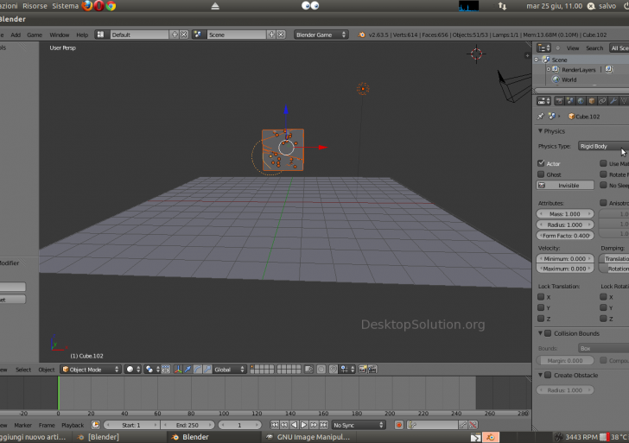Open the Physics Type Rigid Body dropdown
Viewport: 629px width, 443px height.
pos(602,147)
